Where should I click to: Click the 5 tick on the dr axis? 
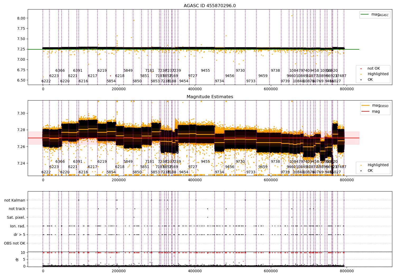click(x=24, y=259)
